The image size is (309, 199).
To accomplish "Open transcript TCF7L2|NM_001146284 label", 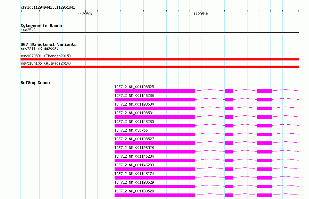I will 134,156.
